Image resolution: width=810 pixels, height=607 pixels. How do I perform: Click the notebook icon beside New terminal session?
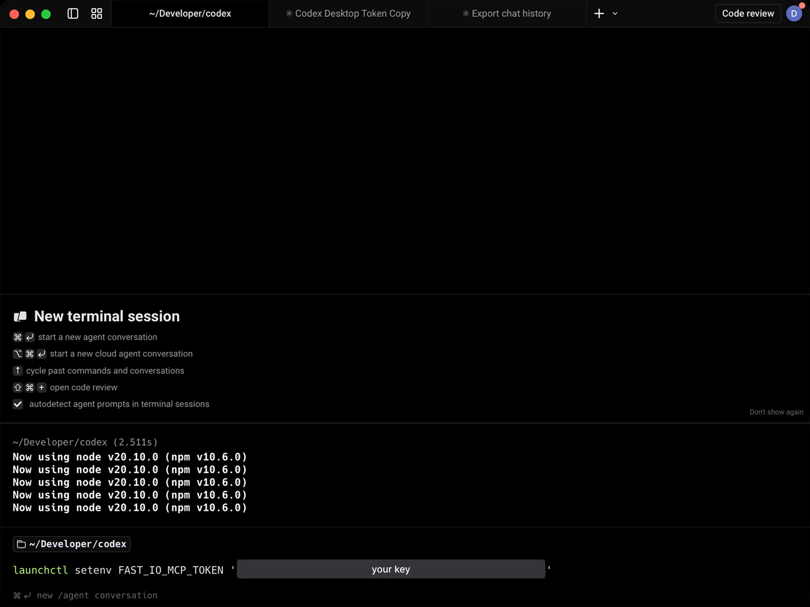tap(20, 316)
